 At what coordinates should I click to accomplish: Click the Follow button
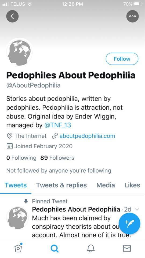click(x=122, y=59)
